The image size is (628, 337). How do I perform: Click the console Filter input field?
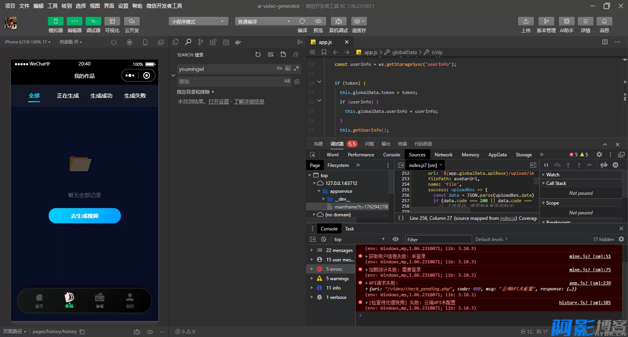[x=438, y=239]
